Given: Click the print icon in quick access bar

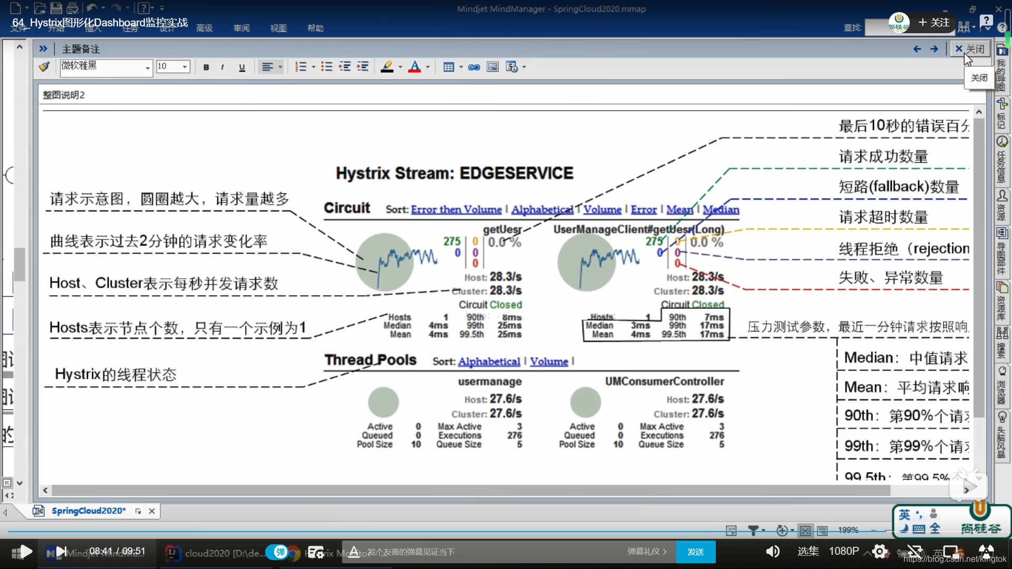Looking at the screenshot, I should [73, 8].
